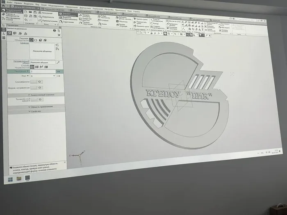This screenshot has height=215, width=287.
Task: Toggle Тонкостенный элемент switch
Action: tap(37, 100)
